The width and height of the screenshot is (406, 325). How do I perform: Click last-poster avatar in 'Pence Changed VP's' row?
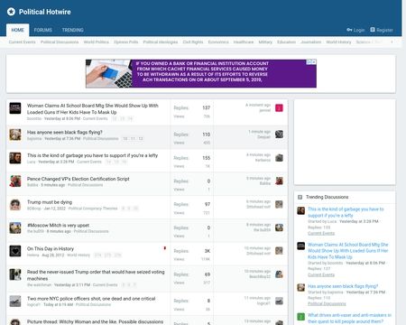tap(279, 181)
